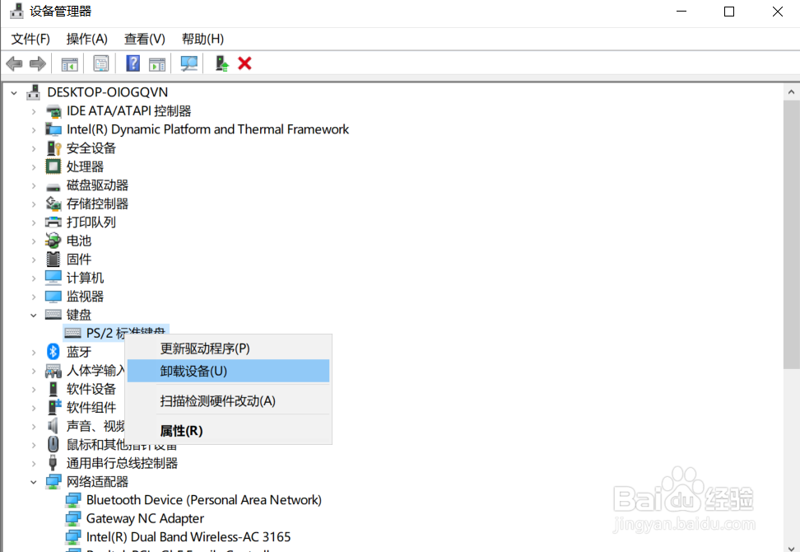This screenshot has width=800, height=552.
Task: Click the Forward arrow toolbar icon
Action: [x=38, y=63]
